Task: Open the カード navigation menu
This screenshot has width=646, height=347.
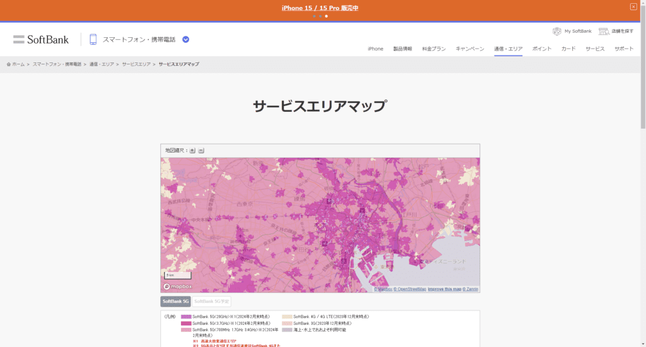Action: tap(568, 49)
